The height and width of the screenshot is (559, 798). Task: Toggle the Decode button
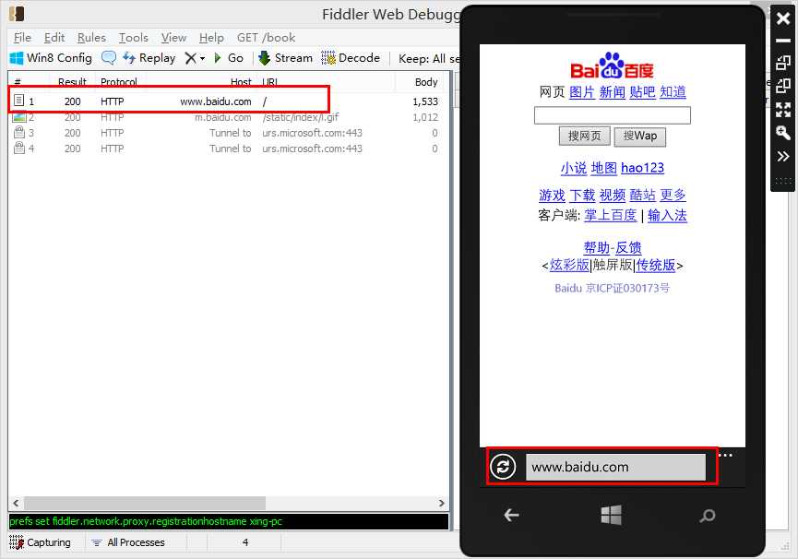tap(351, 58)
